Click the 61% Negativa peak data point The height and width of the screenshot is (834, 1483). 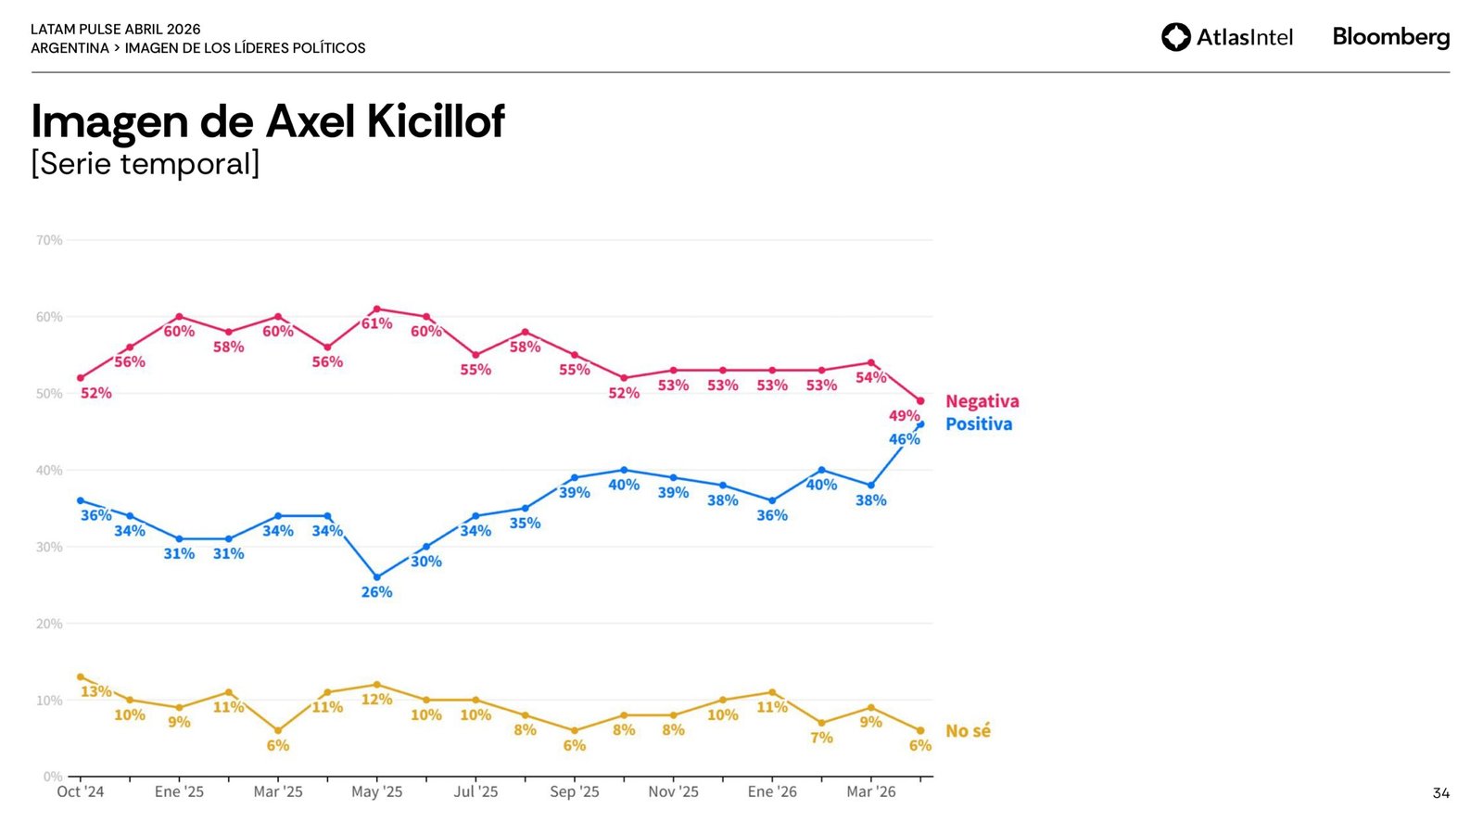click(x=376, y=310)
